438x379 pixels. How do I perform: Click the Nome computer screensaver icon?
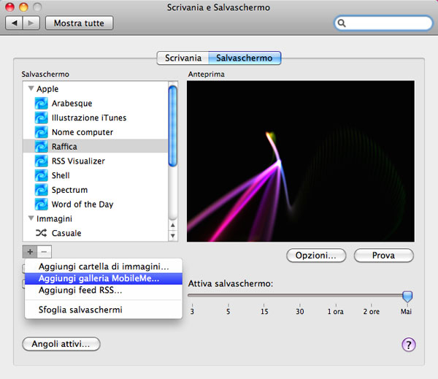point(41,132)
